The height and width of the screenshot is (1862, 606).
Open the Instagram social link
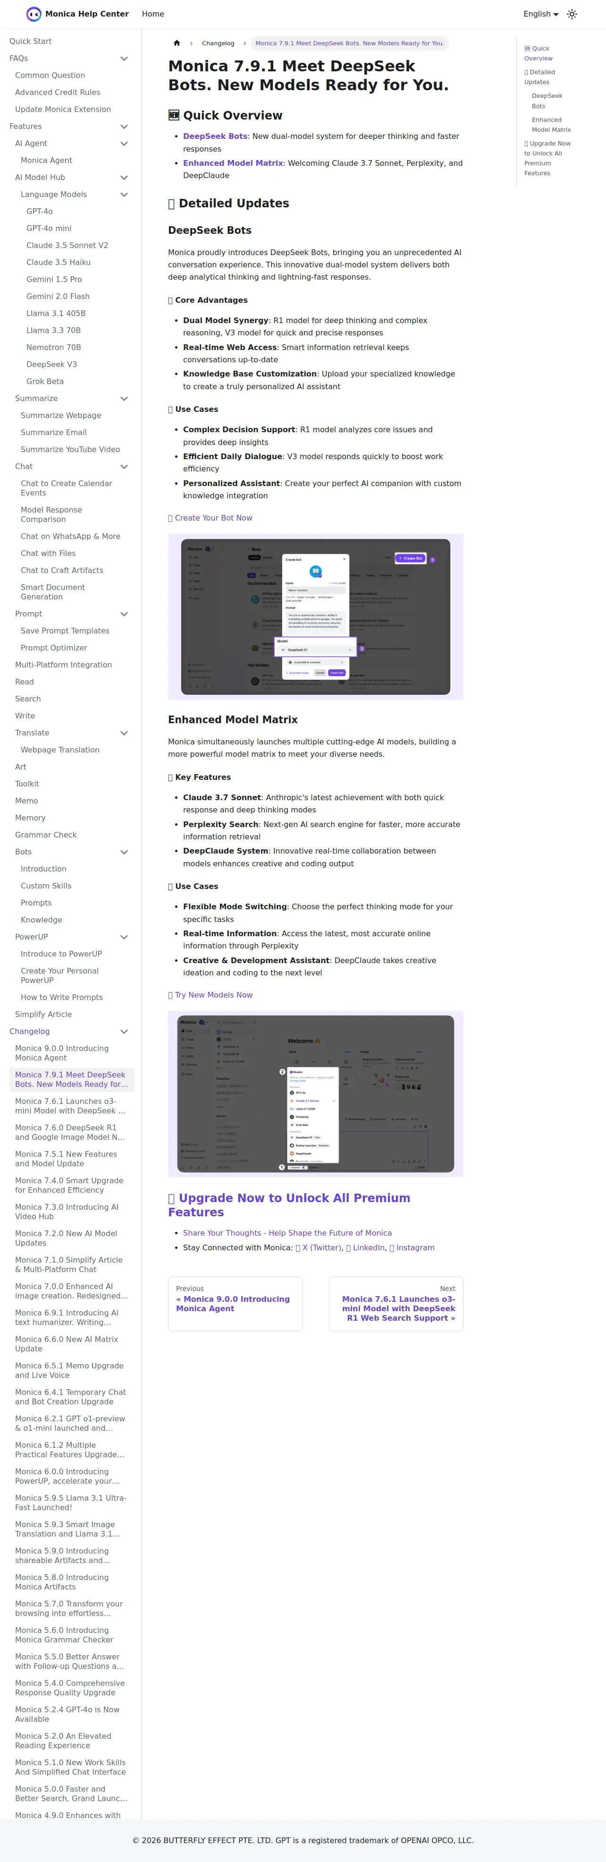(412, 1247)
